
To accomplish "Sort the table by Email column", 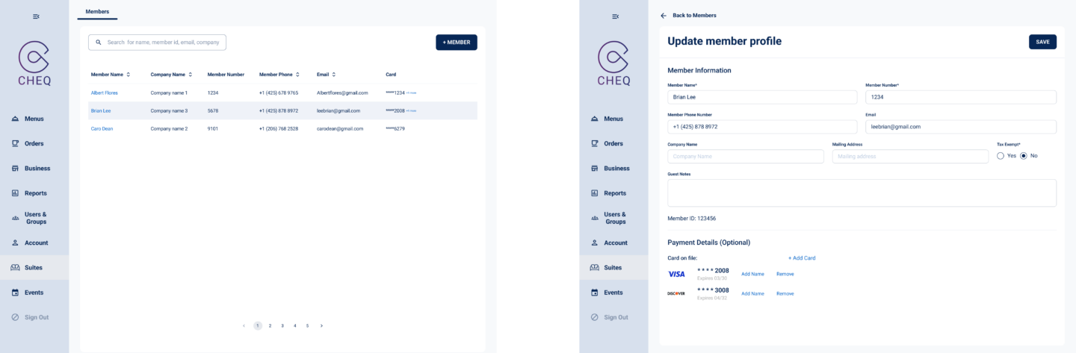I will click(334, 75).
